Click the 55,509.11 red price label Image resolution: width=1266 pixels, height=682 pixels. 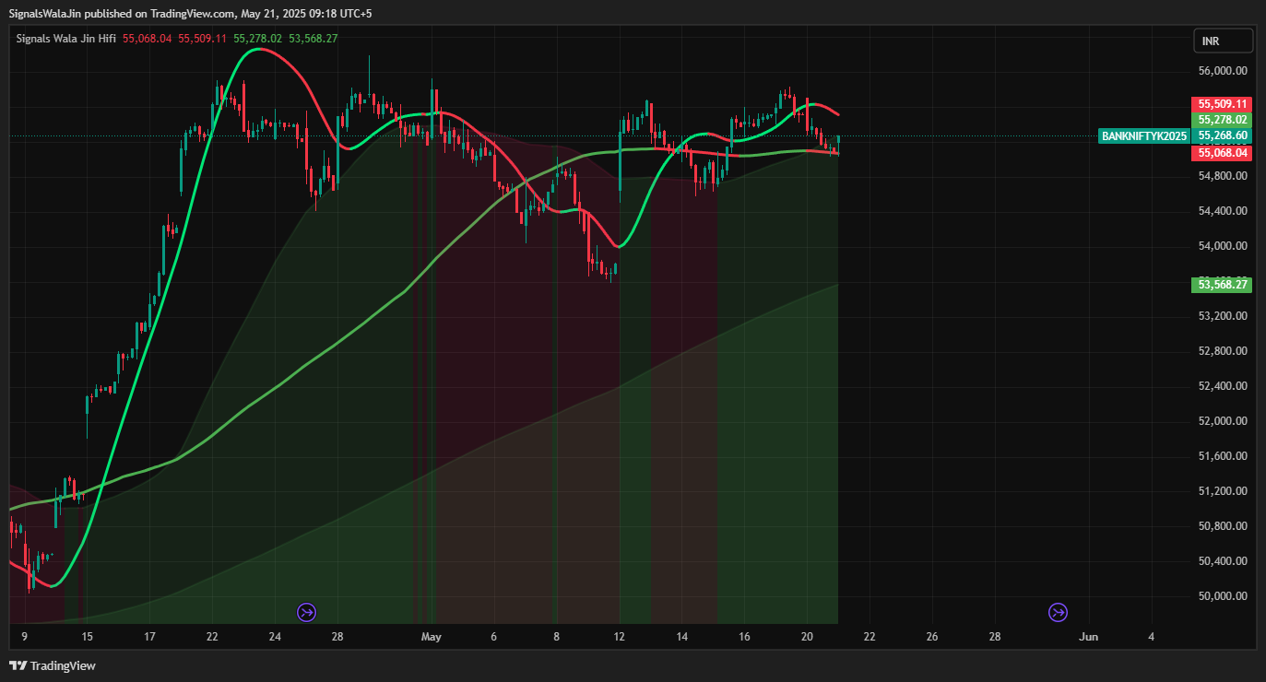pyautogui.click(x=1223, y=104)
